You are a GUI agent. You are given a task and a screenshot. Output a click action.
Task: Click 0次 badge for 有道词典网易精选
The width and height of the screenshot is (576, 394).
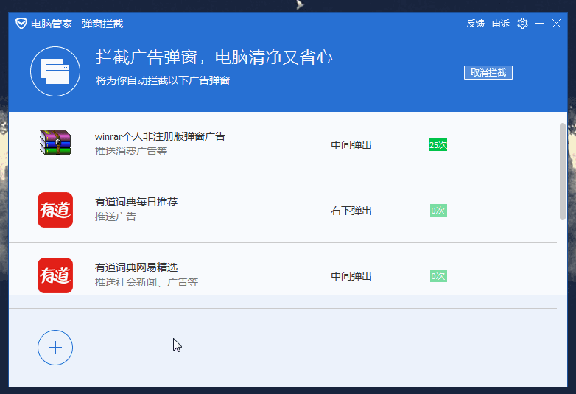click(x=438, y=275)
